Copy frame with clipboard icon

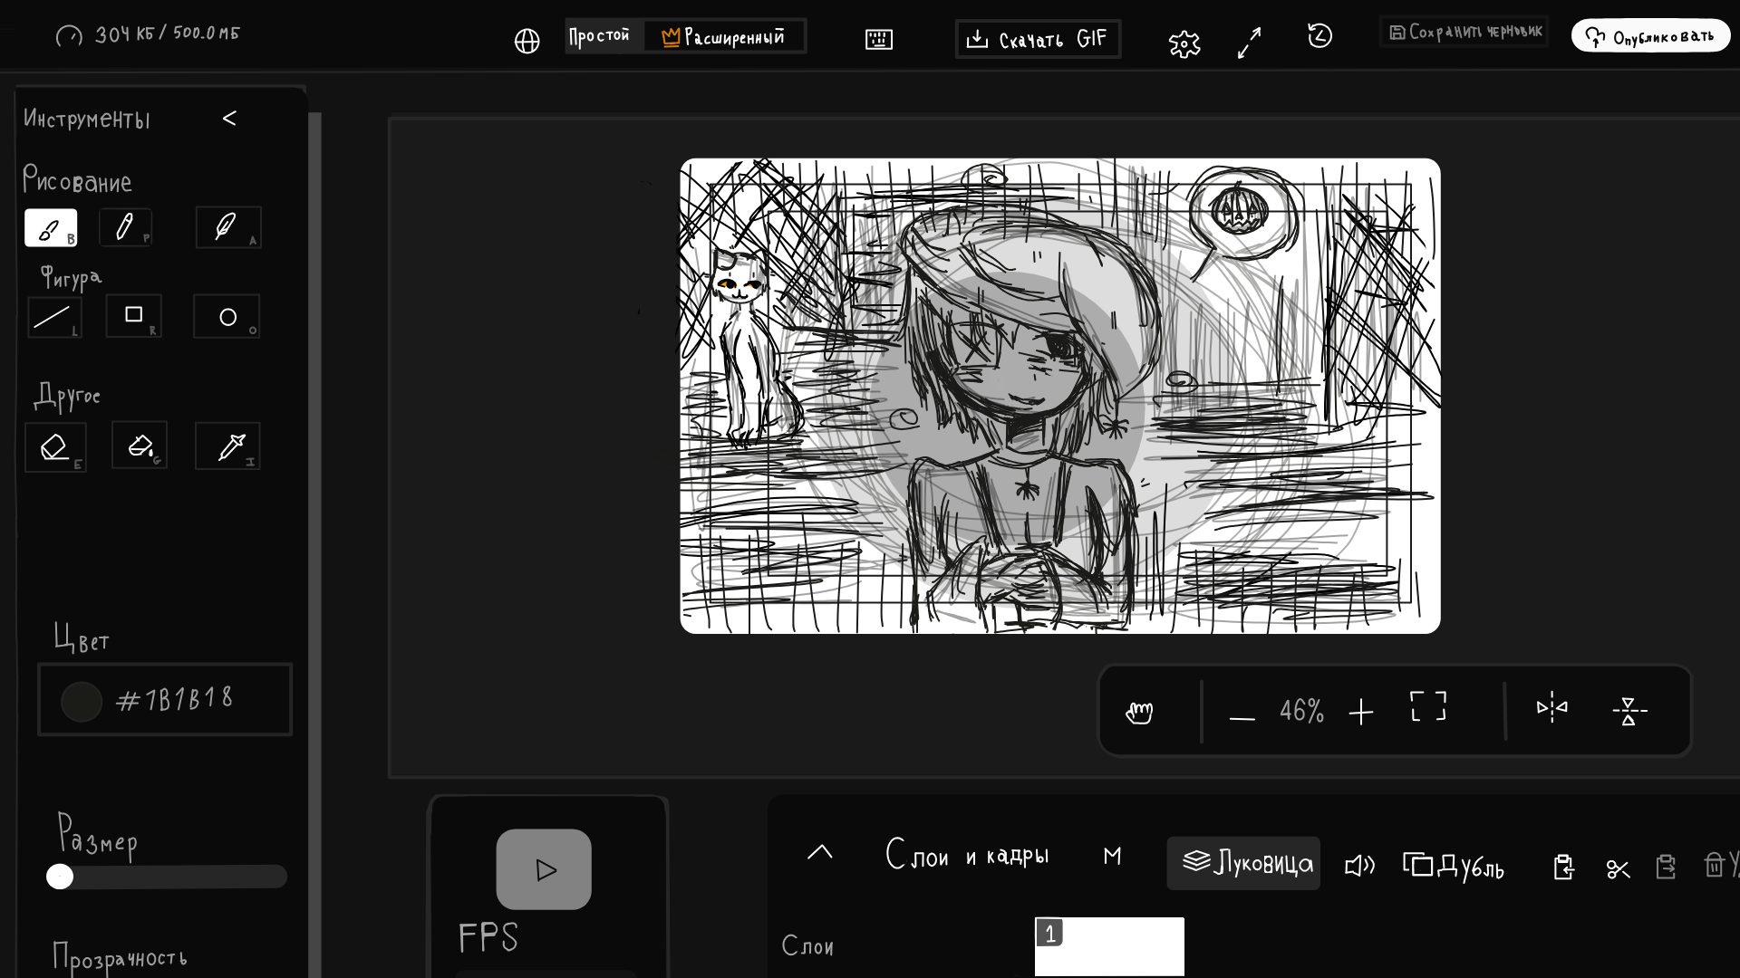click(x=1563, y=867)
